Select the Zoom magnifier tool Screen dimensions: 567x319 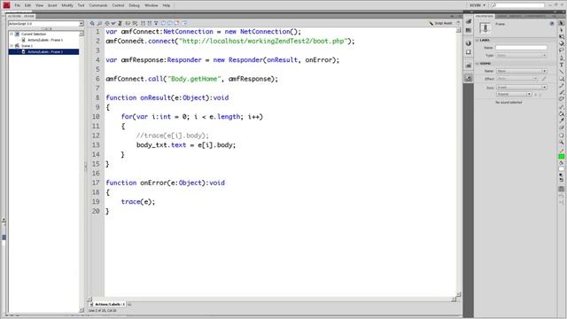pyautogui.click(x=561, y=143)
